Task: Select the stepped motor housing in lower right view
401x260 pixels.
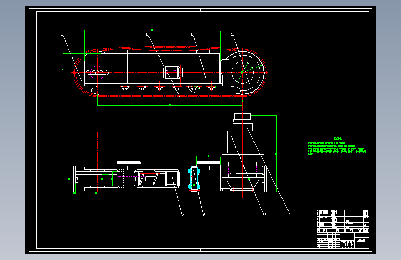Action: tap(242, 138)
